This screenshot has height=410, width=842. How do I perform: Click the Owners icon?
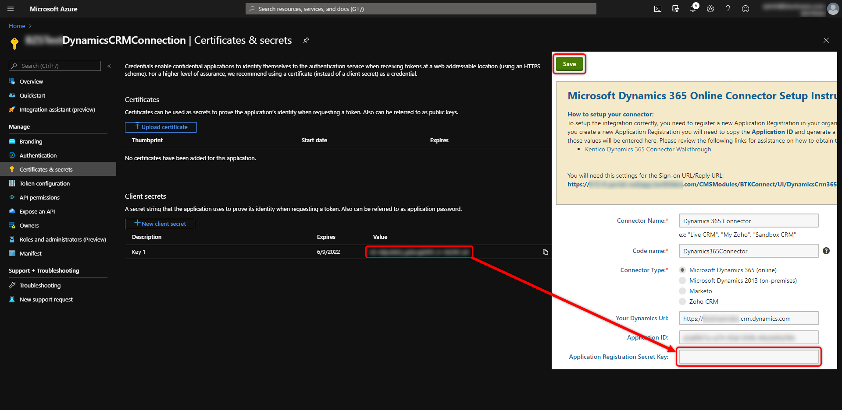tap(12, 225)
